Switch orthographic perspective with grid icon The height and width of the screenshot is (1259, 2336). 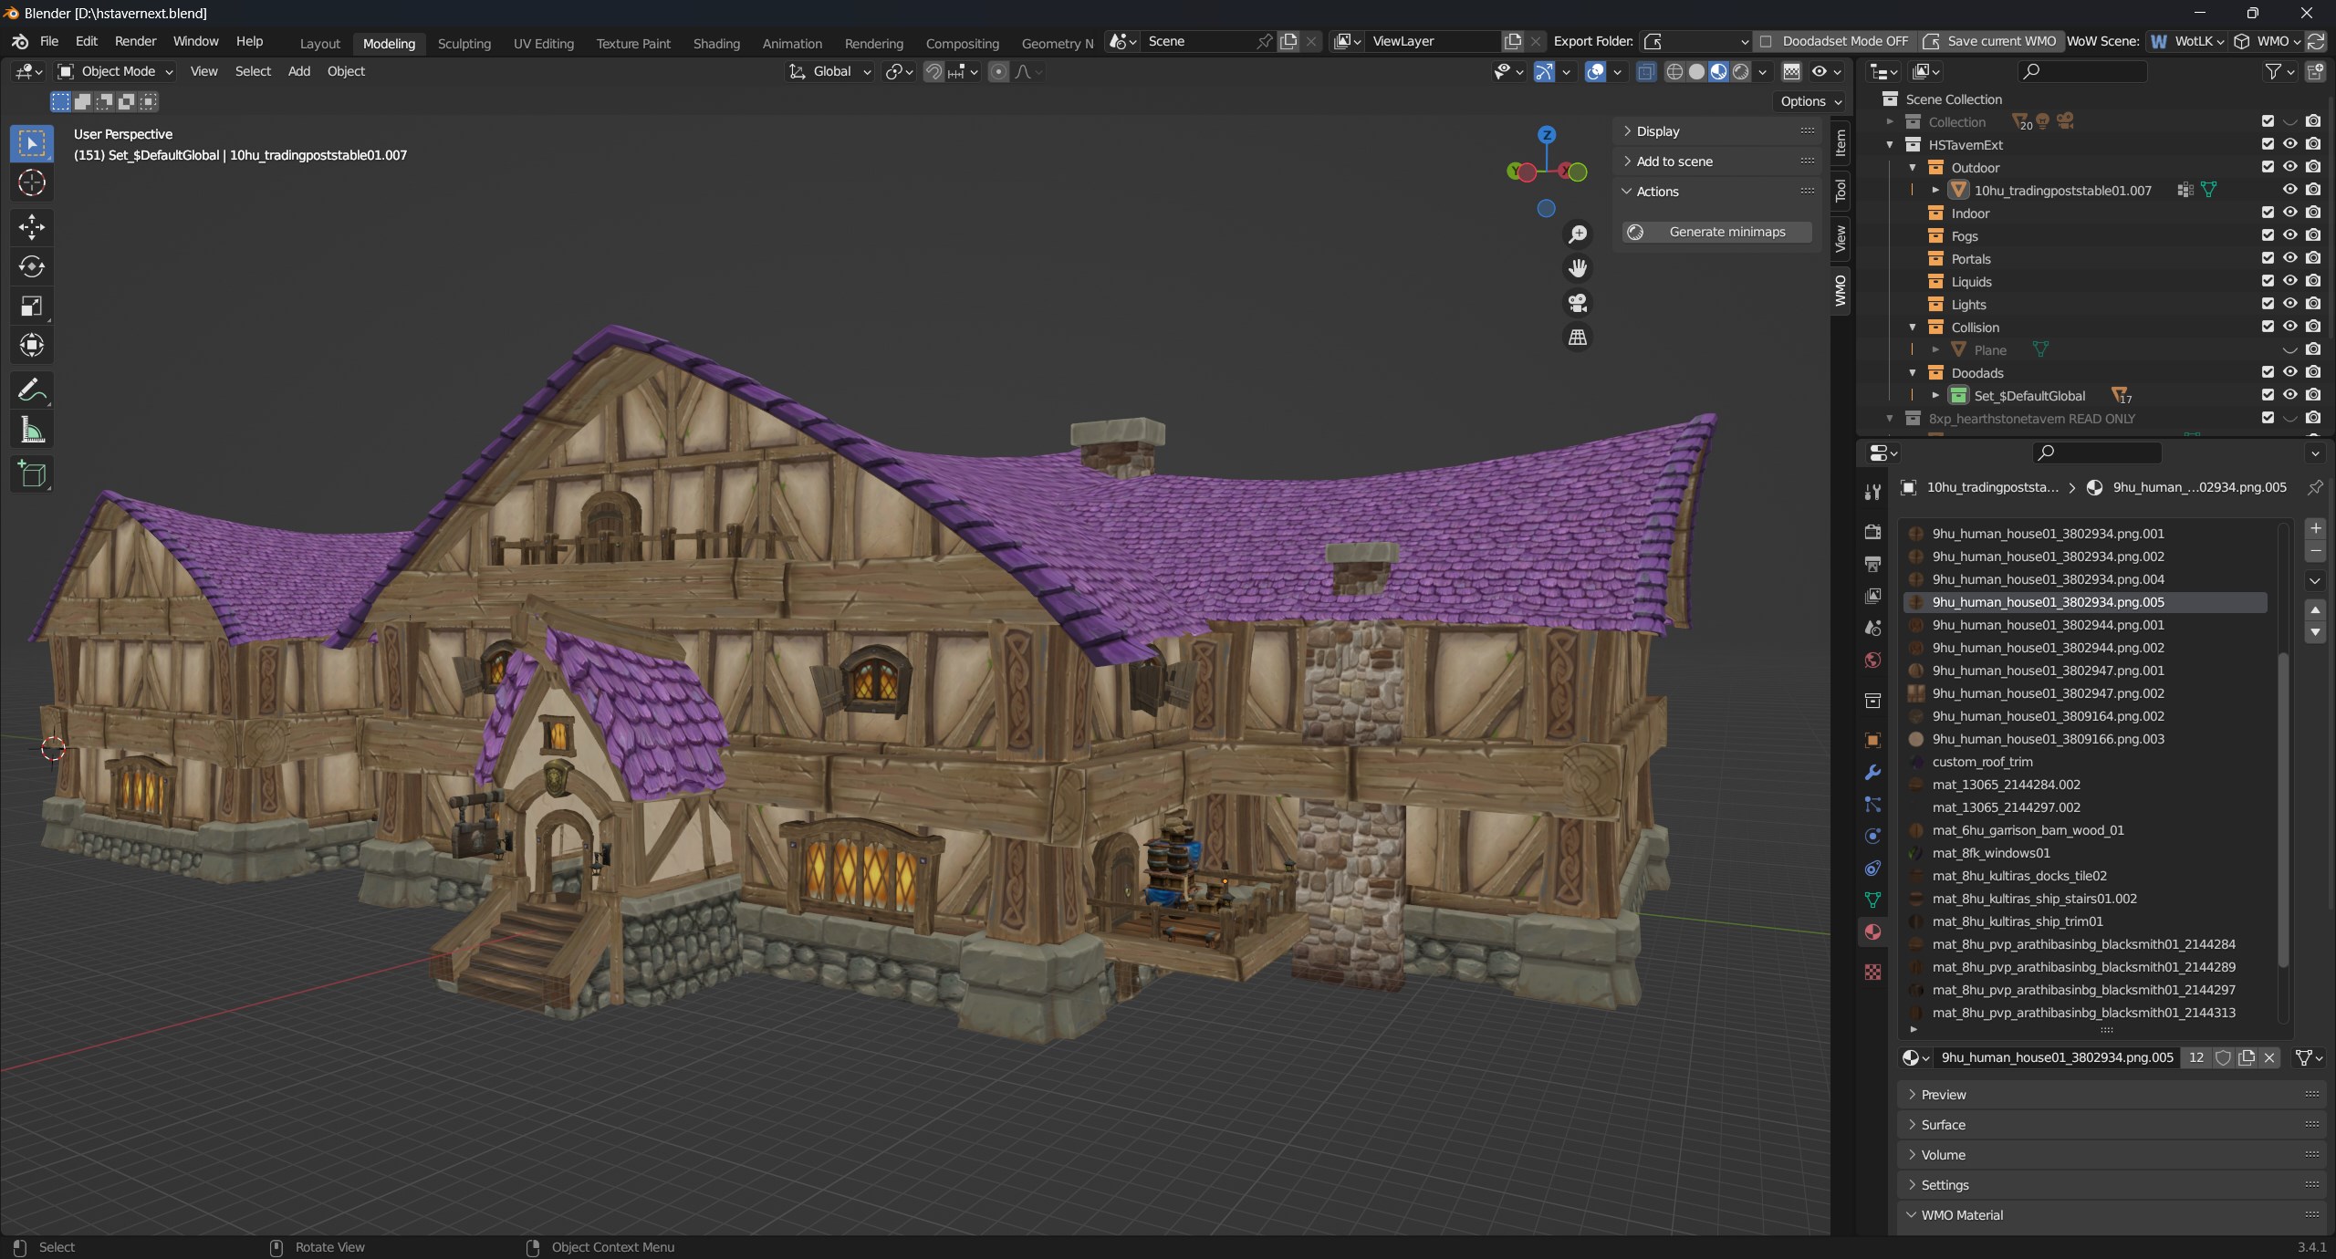tap(1578, 338)
